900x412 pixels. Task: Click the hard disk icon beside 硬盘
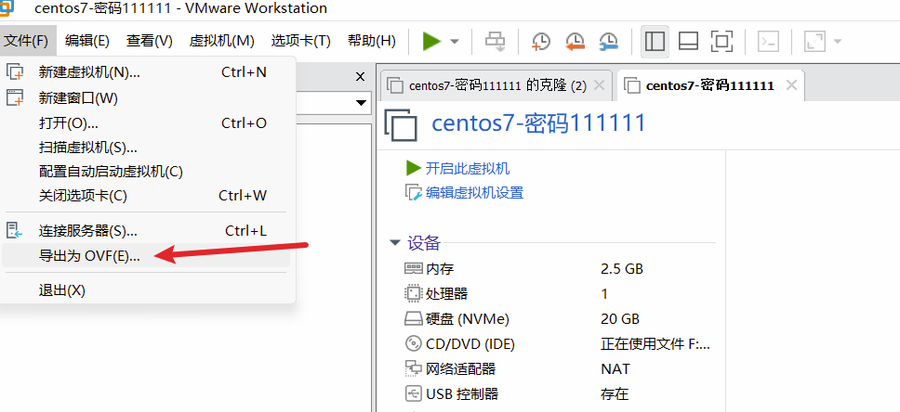[x=413, y=318]
